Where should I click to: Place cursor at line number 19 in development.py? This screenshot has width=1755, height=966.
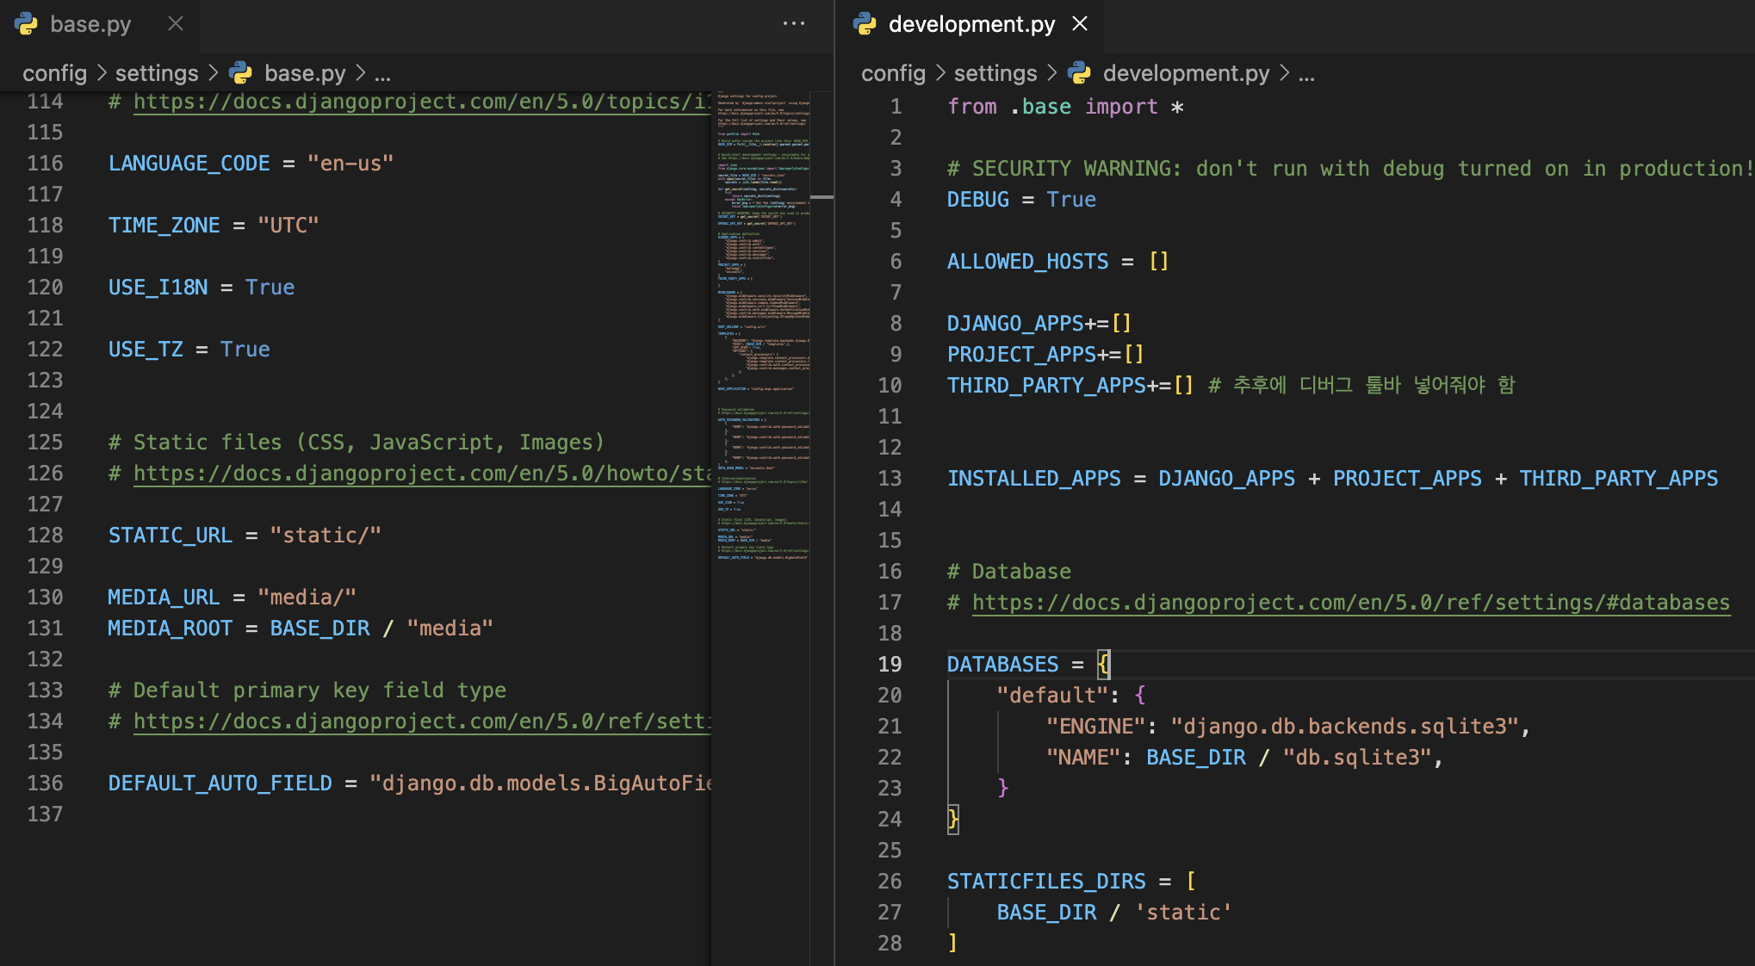point(890,665)
